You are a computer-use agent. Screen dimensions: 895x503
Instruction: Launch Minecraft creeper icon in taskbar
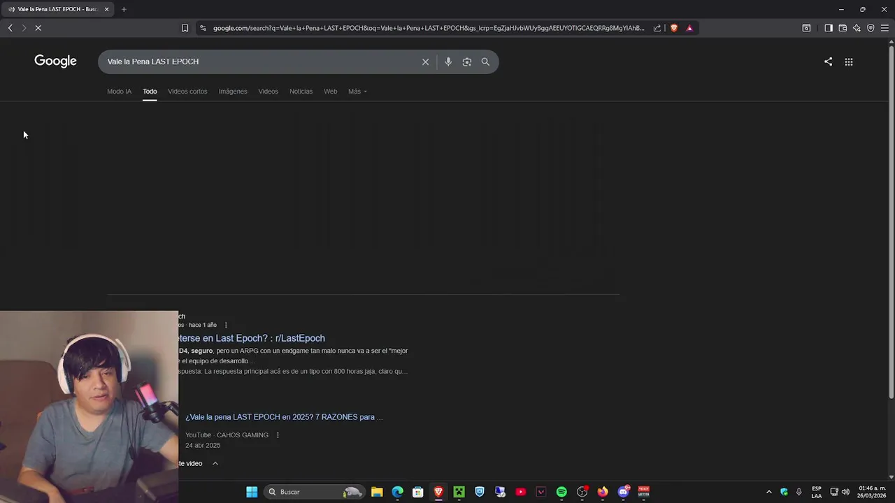click(x=459, y=492)
